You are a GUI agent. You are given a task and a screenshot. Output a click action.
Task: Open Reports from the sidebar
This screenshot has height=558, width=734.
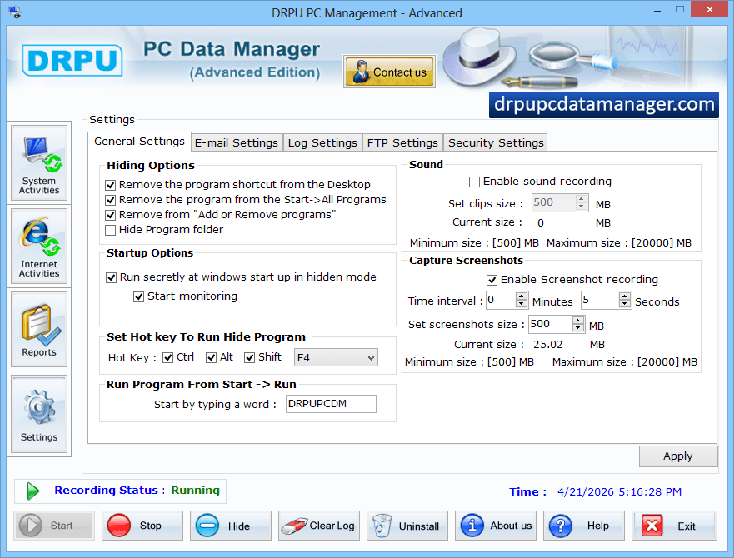(39, 330)
